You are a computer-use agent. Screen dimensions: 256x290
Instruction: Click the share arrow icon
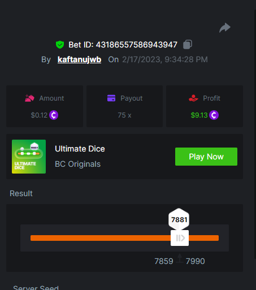click(225, 28)
